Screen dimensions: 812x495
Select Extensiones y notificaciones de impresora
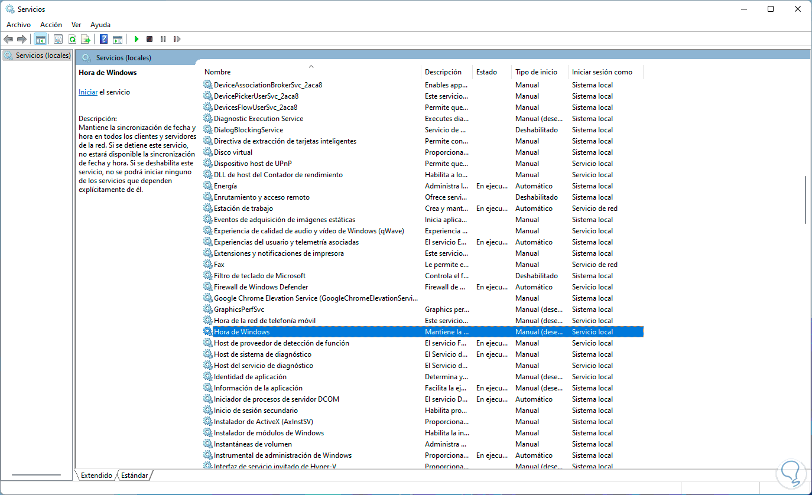tap(423, 253)
